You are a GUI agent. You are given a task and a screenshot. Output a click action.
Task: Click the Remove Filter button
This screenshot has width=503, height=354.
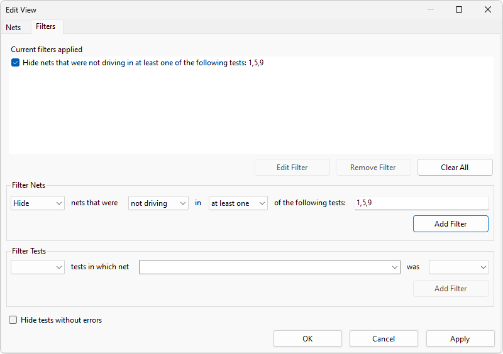[x=373, y=168]
